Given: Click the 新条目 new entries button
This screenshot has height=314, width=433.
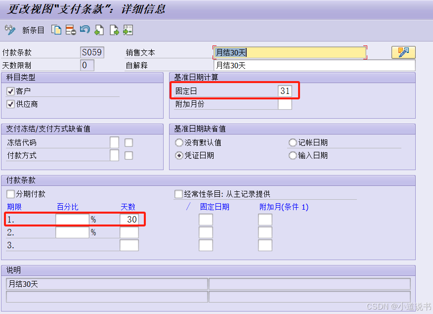Looking at the screenshot, I should coord(33,30).
